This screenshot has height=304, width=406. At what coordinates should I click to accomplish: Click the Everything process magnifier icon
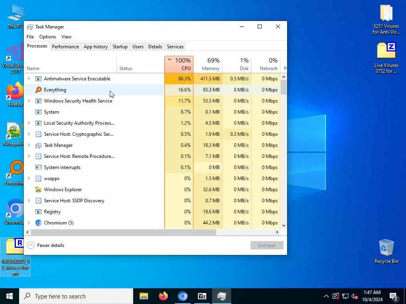click(x=38, y=90)
